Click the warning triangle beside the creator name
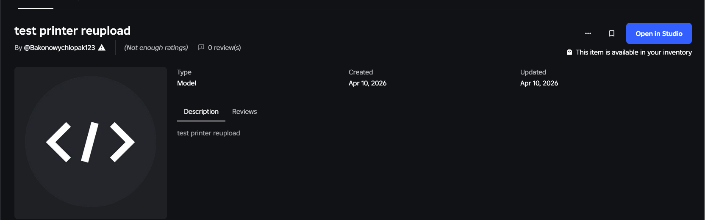This screenshot has height=220, width=705. click(x=102, y=47)
